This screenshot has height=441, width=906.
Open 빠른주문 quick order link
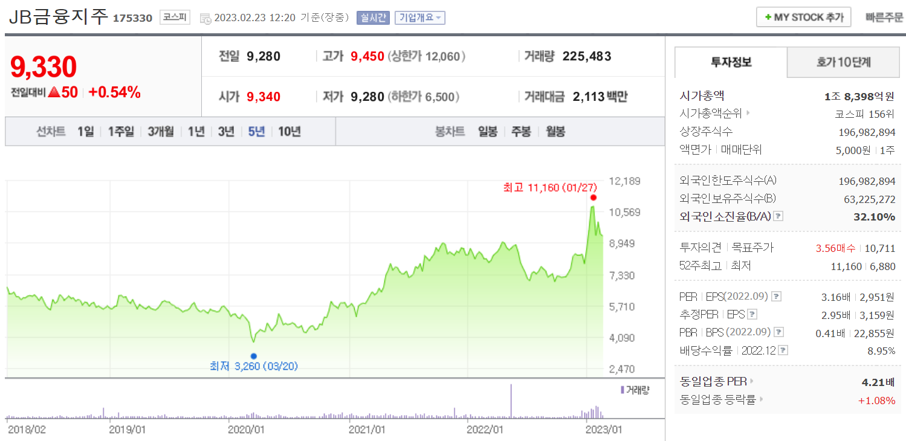pos(884,18)
